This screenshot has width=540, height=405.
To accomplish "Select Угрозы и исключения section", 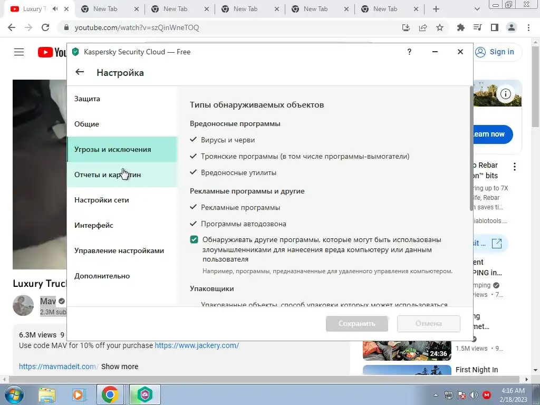I will (122, 149).
